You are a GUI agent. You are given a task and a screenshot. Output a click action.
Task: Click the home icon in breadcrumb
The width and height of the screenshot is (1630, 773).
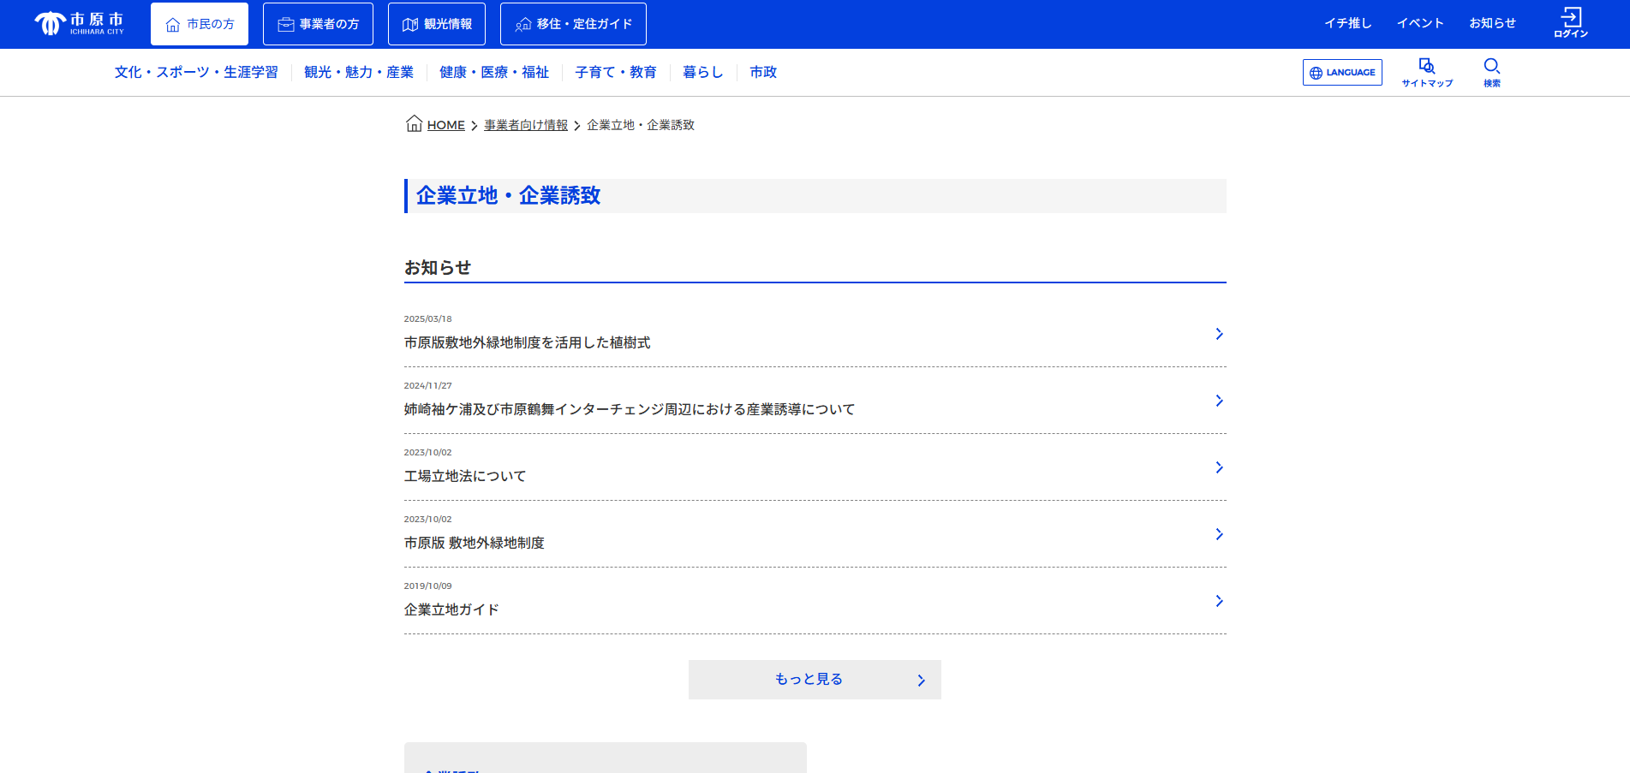click(414, 123)
